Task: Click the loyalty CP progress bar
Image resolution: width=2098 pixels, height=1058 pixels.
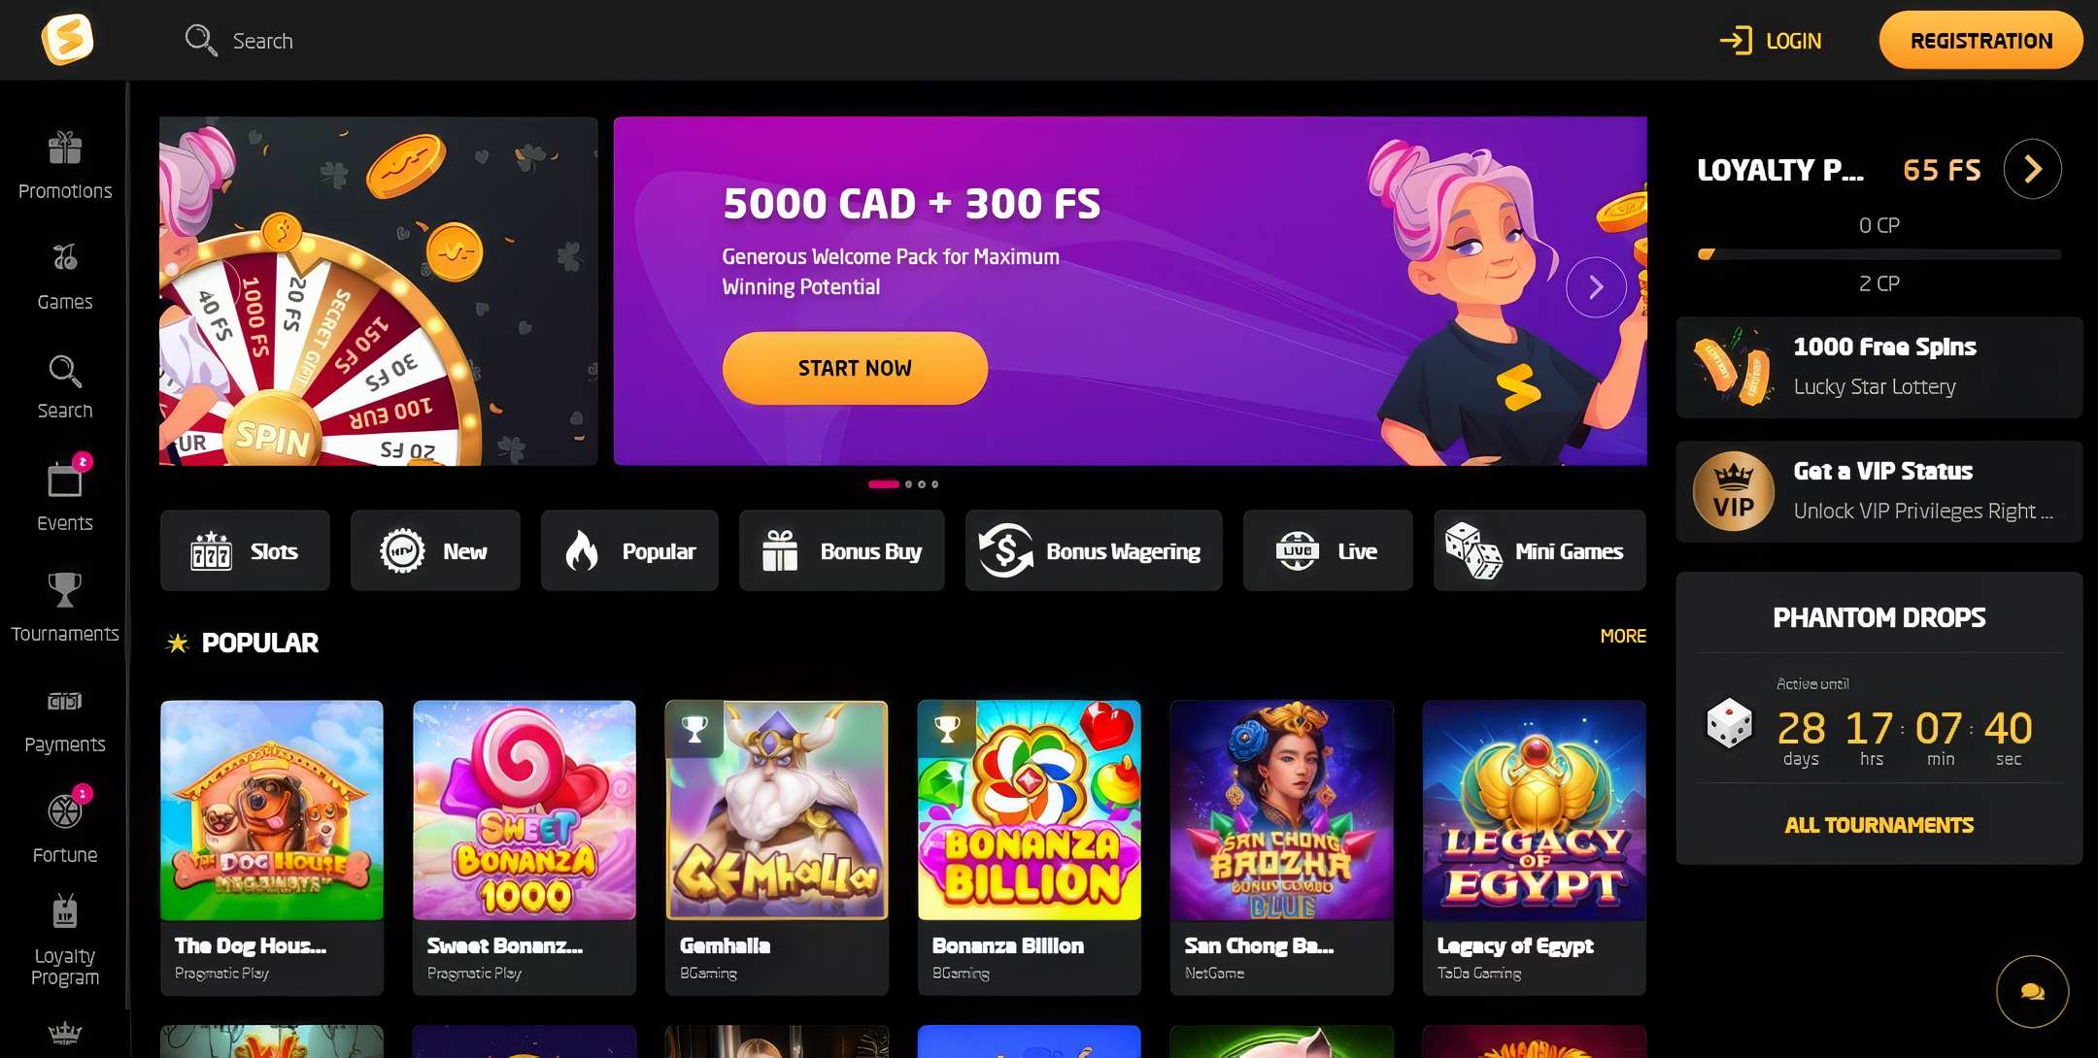Action: pos(1878,254)
